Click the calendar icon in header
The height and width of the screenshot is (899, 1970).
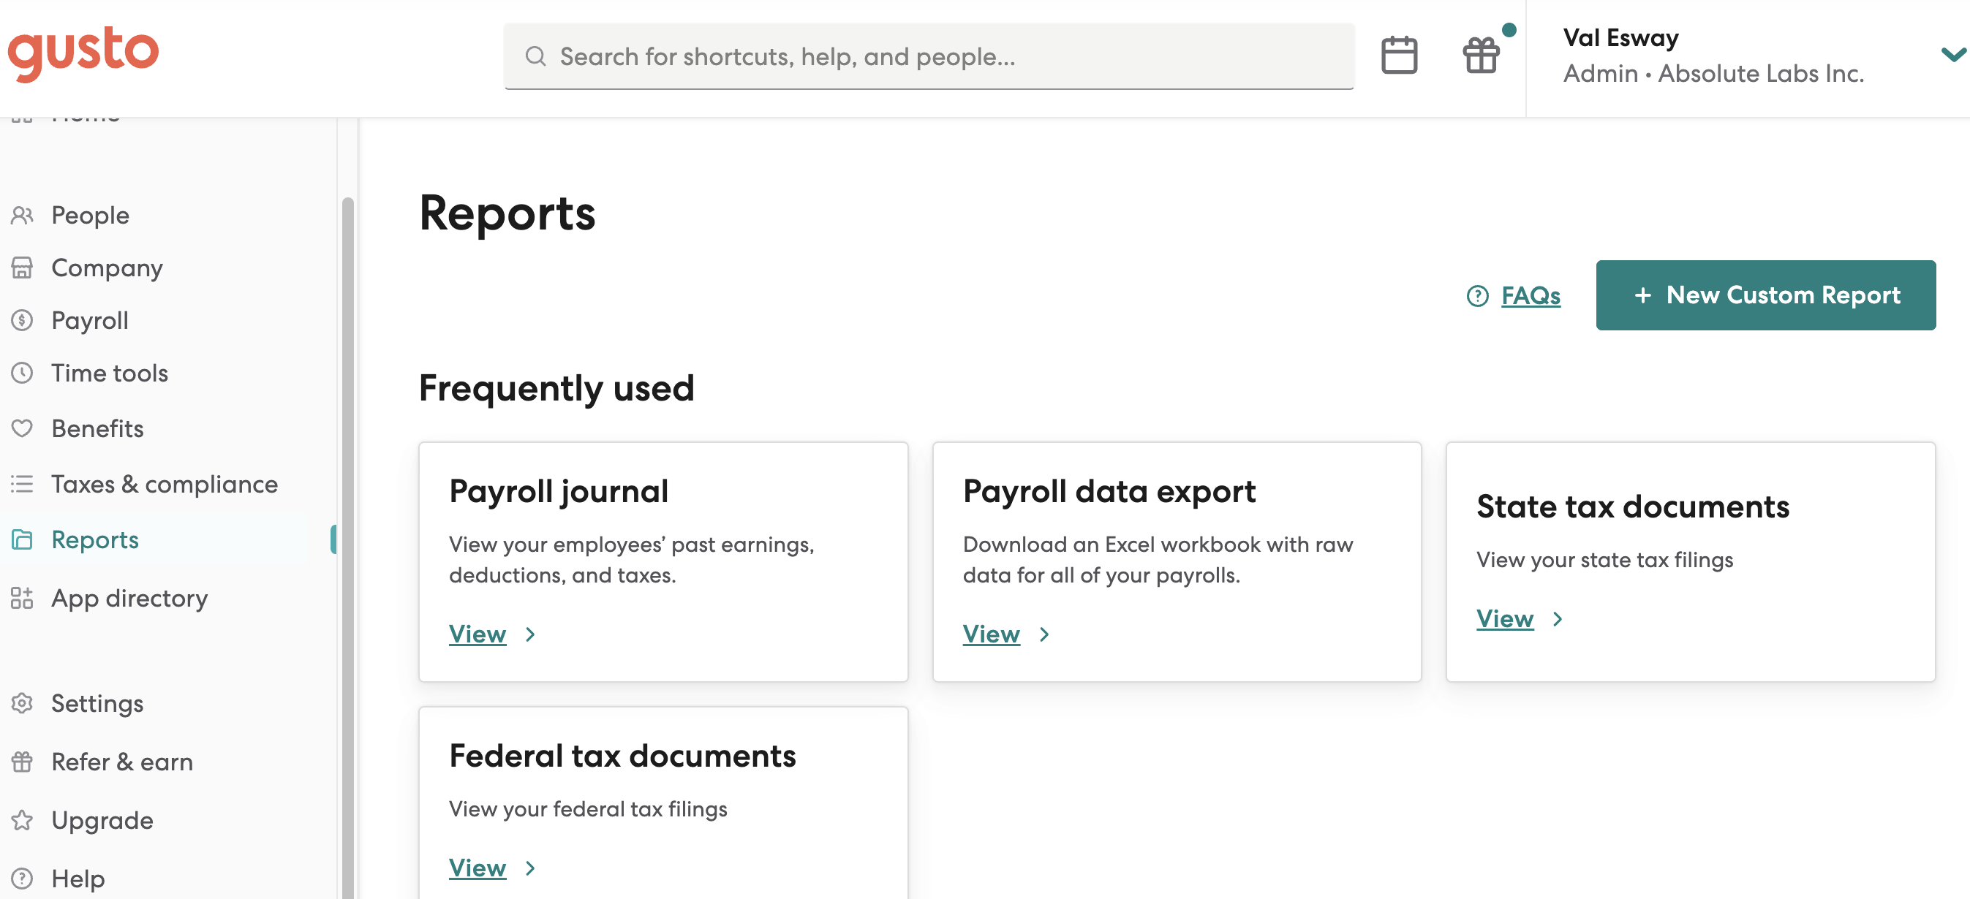coord(1399,56)
